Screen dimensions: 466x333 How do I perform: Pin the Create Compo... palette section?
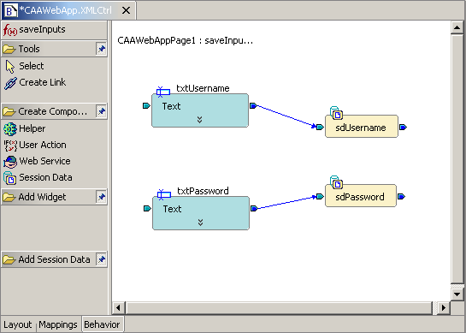pos(102,111)
